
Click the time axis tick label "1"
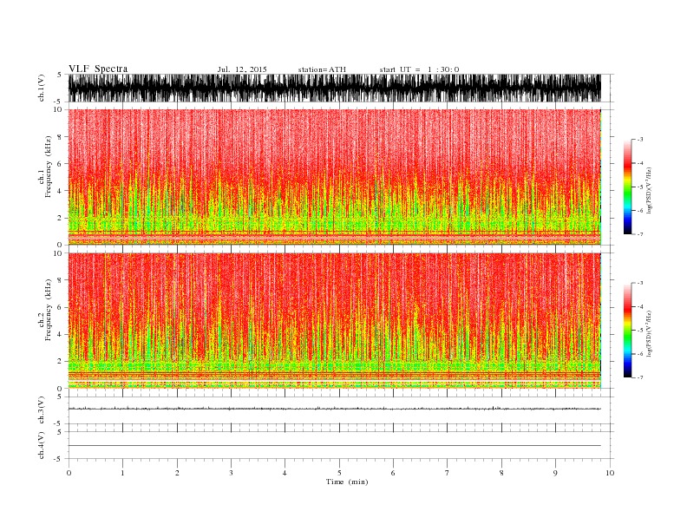pyautogui.click(x=122, y=473)
